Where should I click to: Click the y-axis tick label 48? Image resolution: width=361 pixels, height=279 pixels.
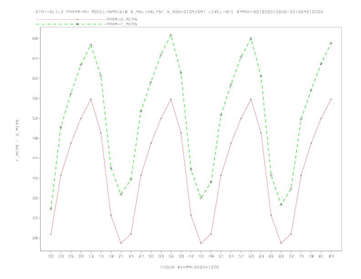click(x=35, y=138)
